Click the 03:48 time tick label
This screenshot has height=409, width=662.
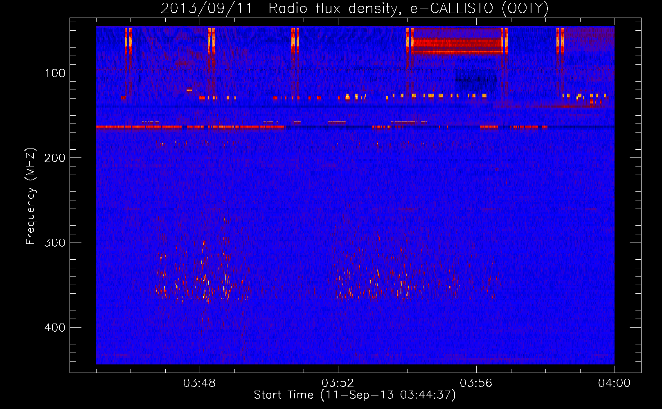pyautogui.click(x=200, y=383)
